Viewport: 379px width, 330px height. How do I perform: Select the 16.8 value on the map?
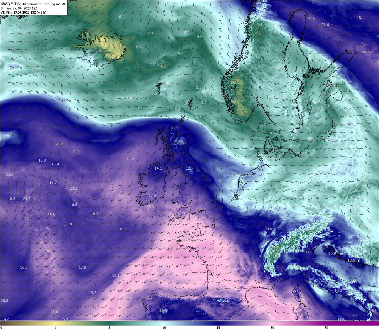[42, 160]
